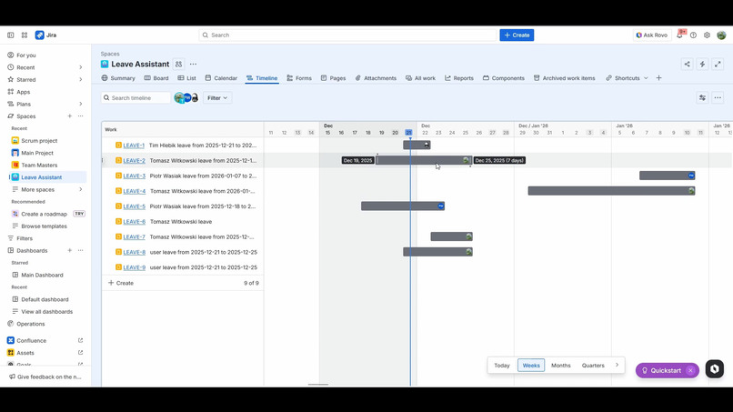This screenshot has width=733, height=412.
Task: Open Ask Rovo
Action: point(652,35)
